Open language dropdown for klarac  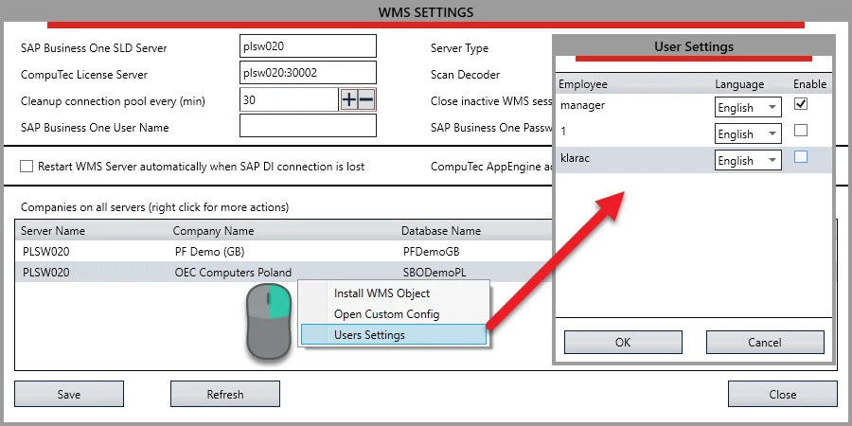748,160
